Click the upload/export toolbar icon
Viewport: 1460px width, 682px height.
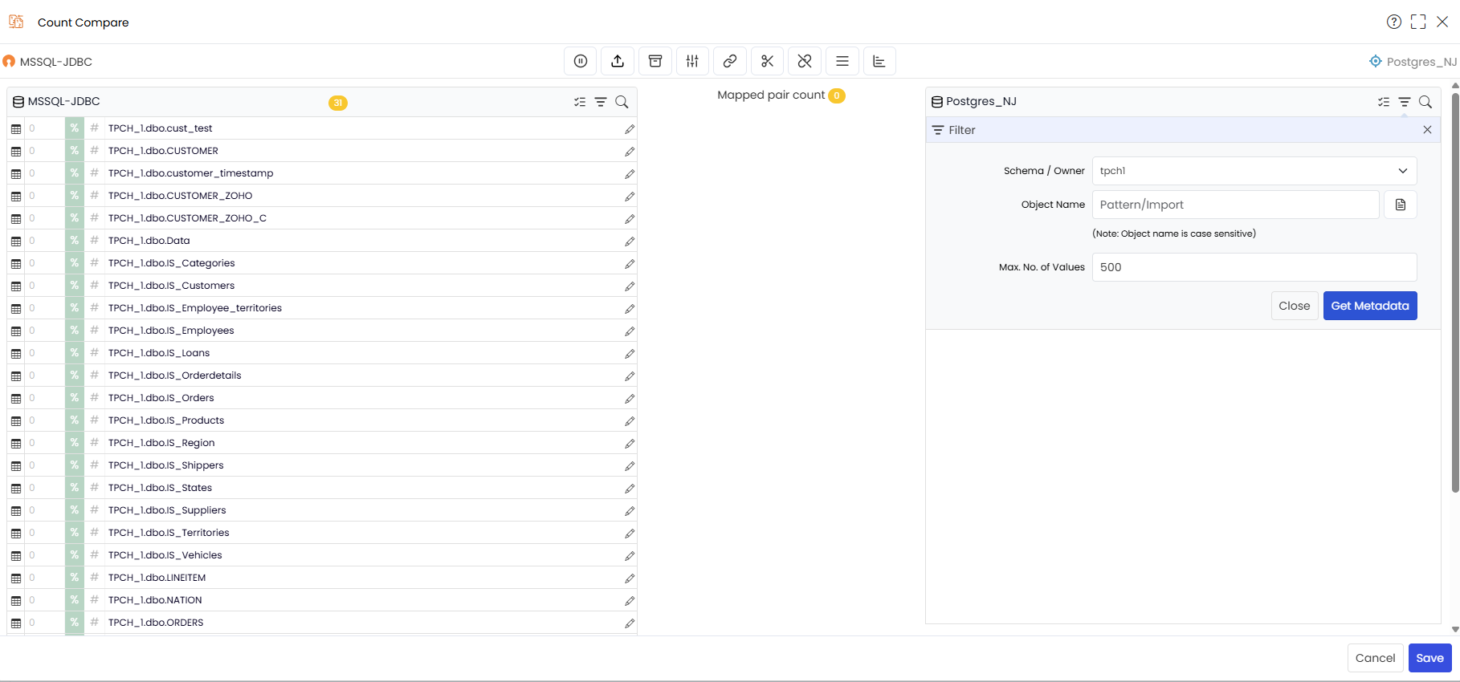coord(618,61)
